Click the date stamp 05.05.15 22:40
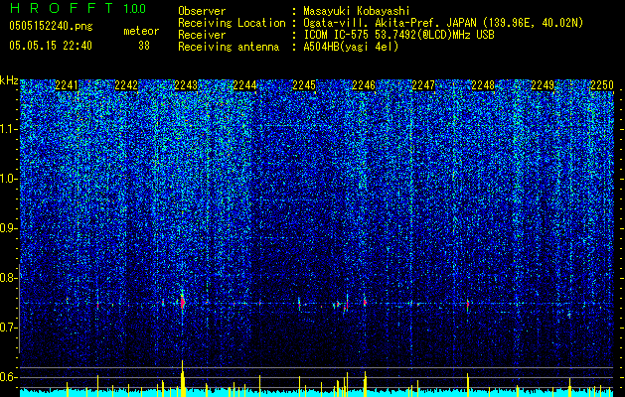 pyautogui.click(x=51, y=46)
